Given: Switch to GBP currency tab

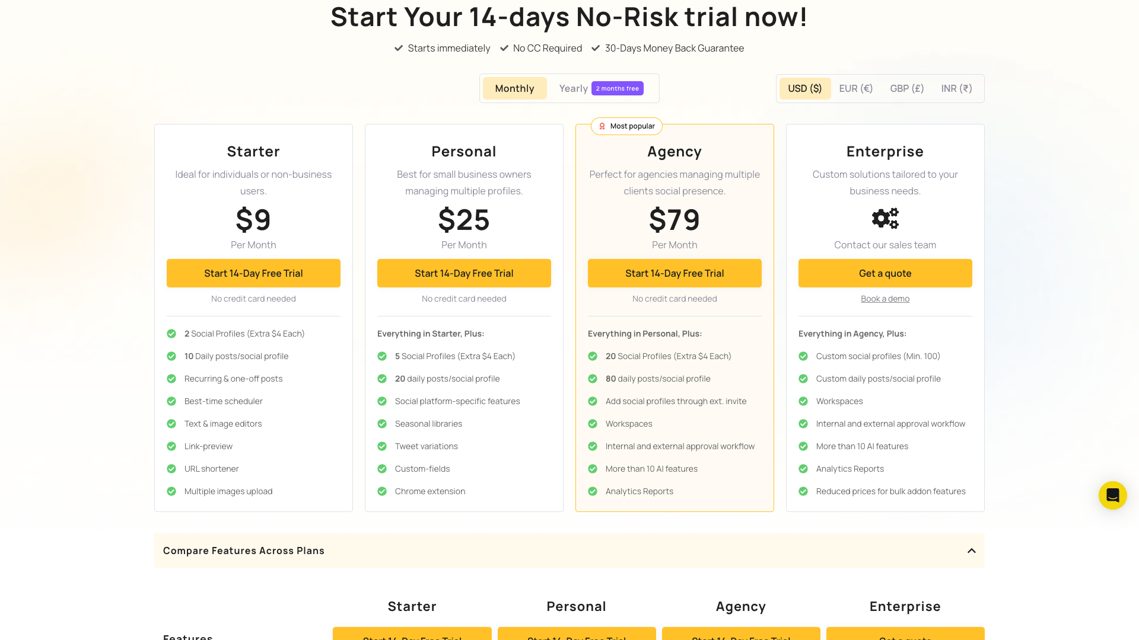Looking at the screenshot, I should click(906, 88).
